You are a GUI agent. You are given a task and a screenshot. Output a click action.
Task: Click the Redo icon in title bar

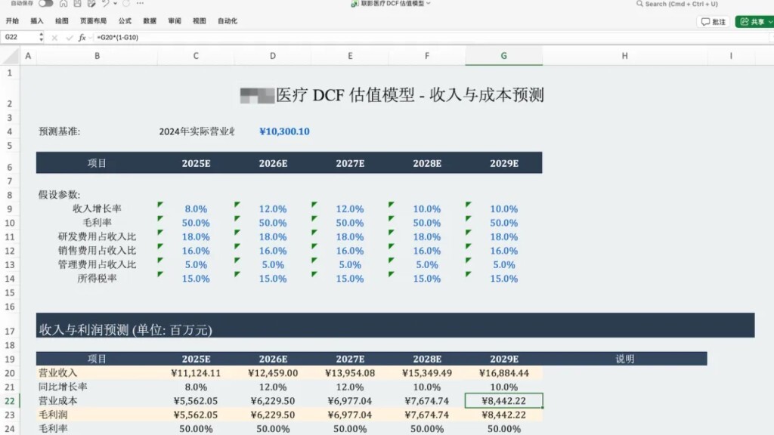tap(125, 4)
